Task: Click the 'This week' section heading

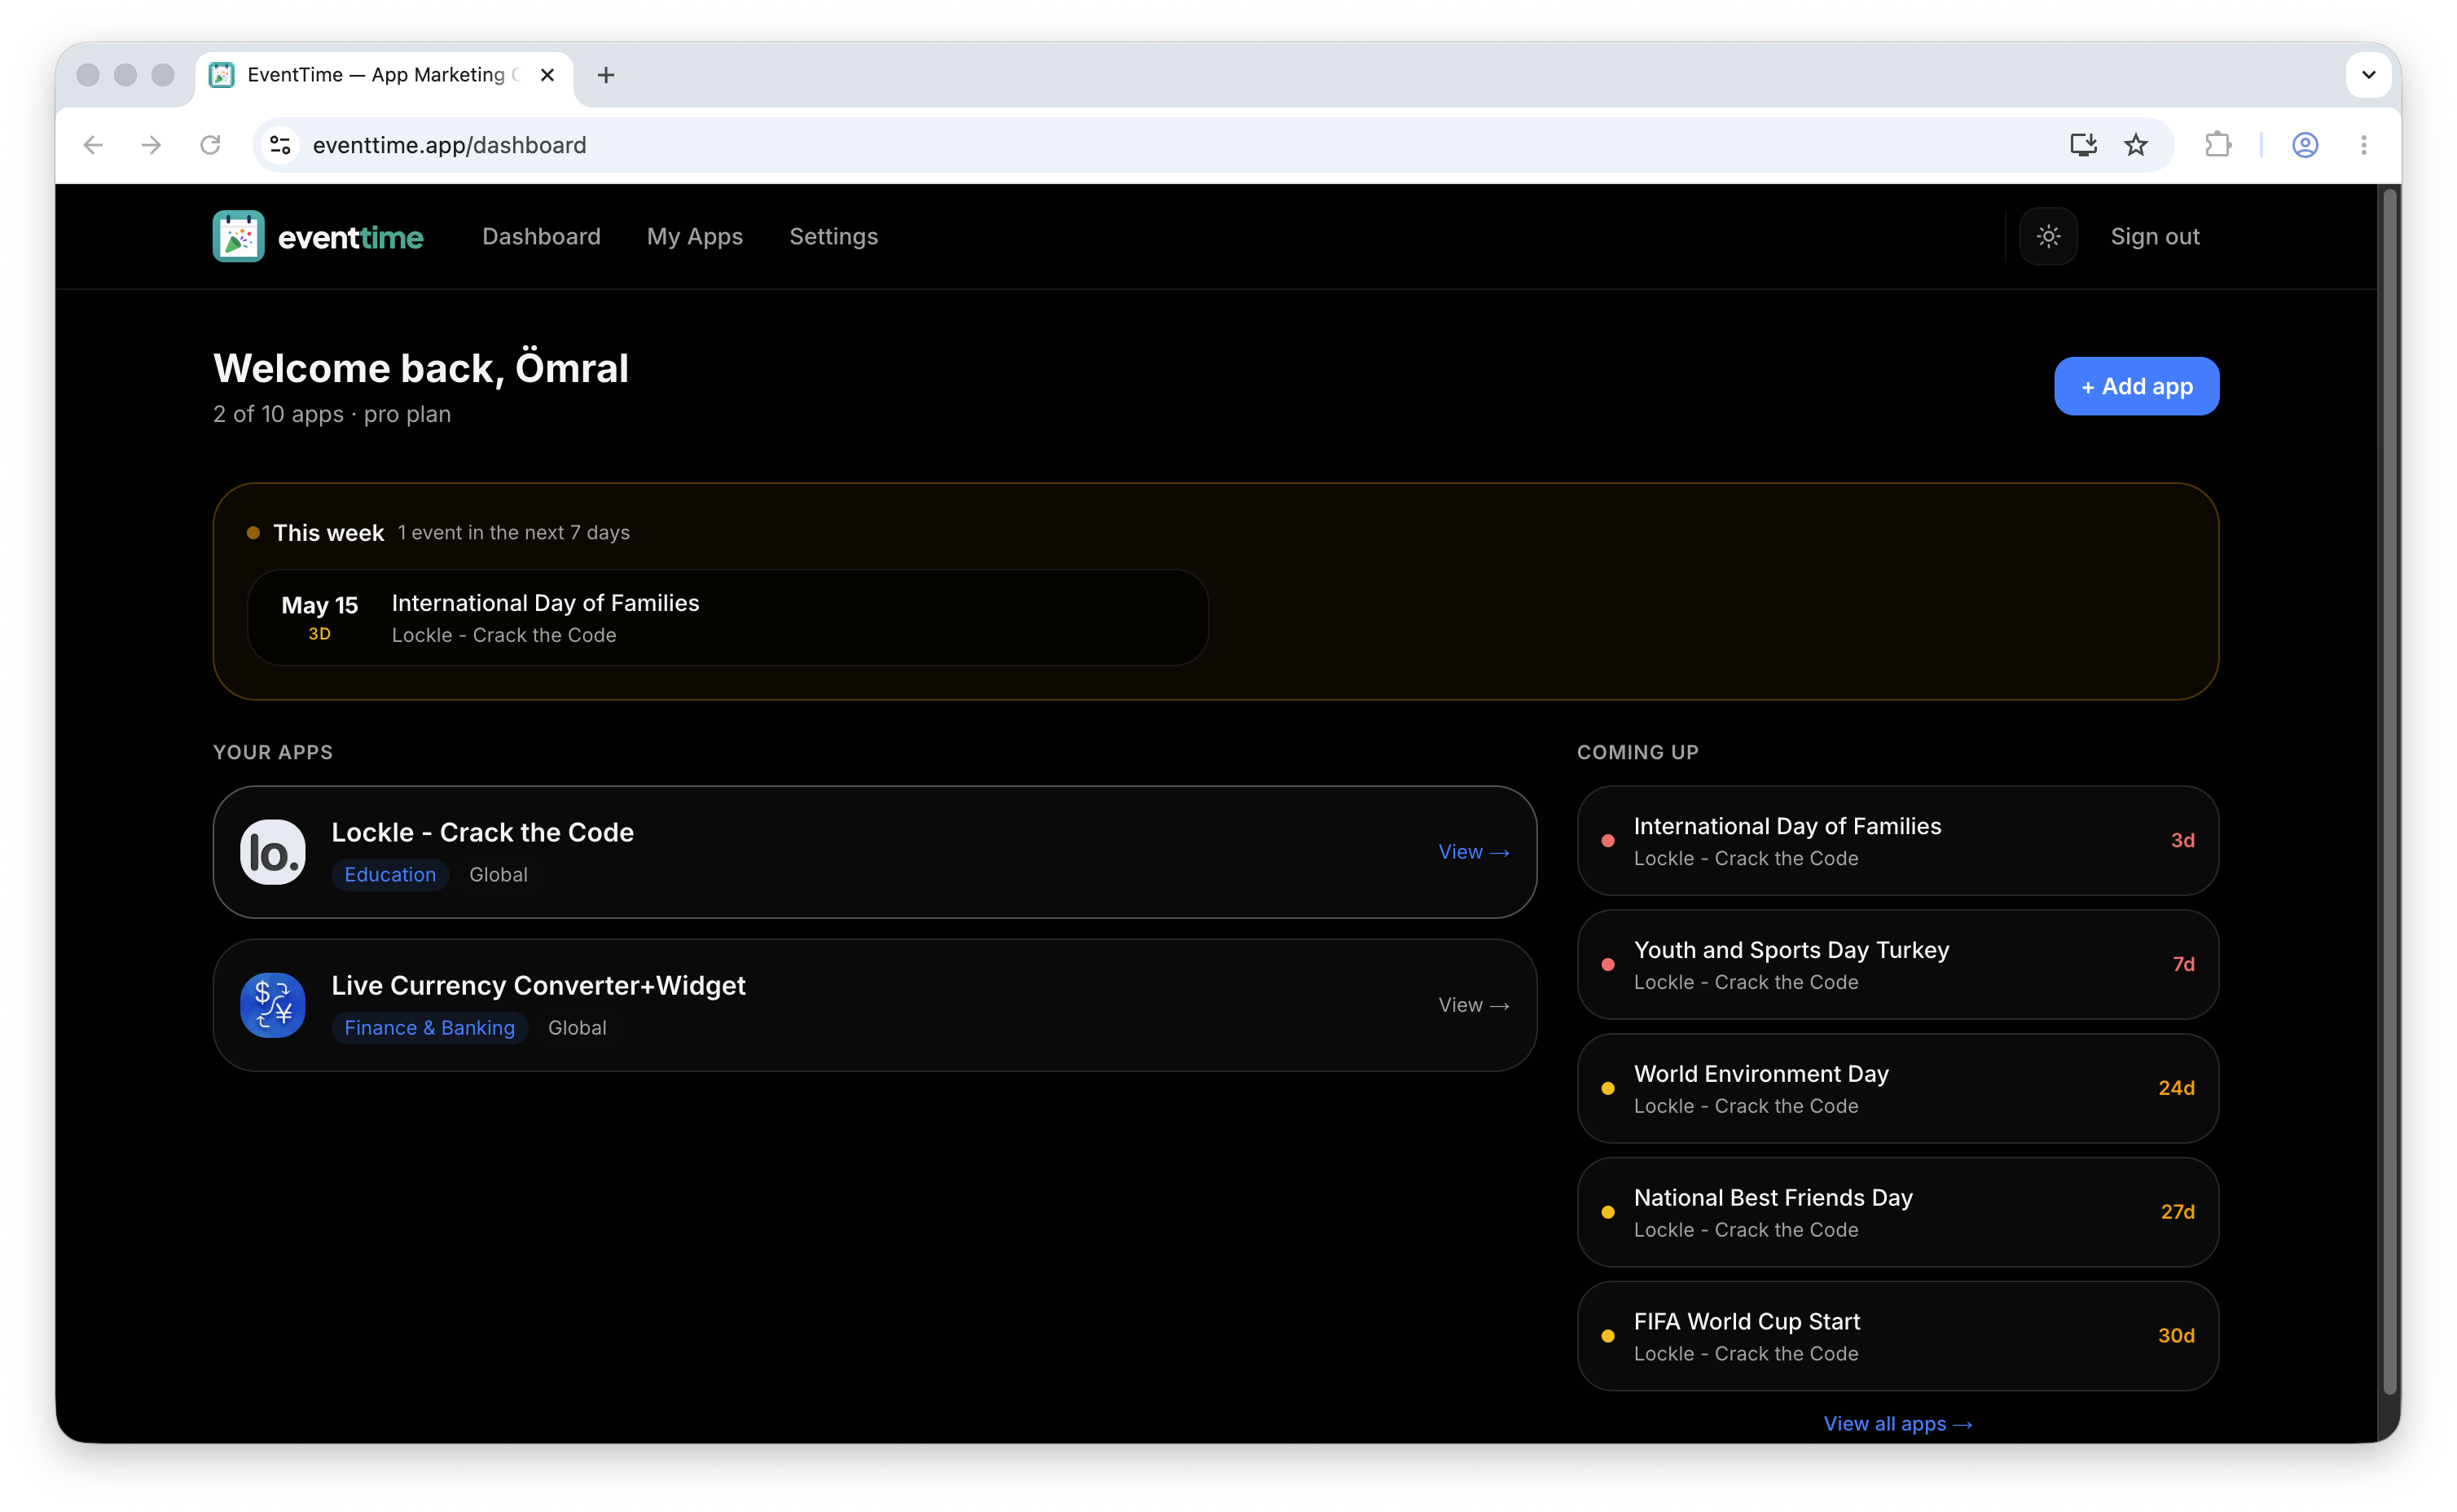Action: [x=328, y=533]
